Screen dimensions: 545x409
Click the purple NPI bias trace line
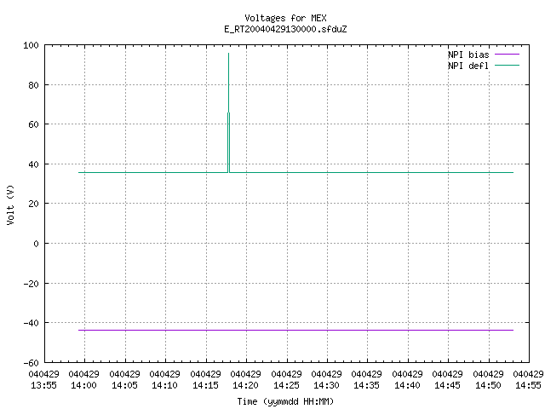click(x=295, y=330)
